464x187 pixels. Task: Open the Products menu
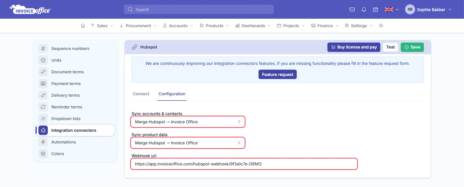[214, 26]
